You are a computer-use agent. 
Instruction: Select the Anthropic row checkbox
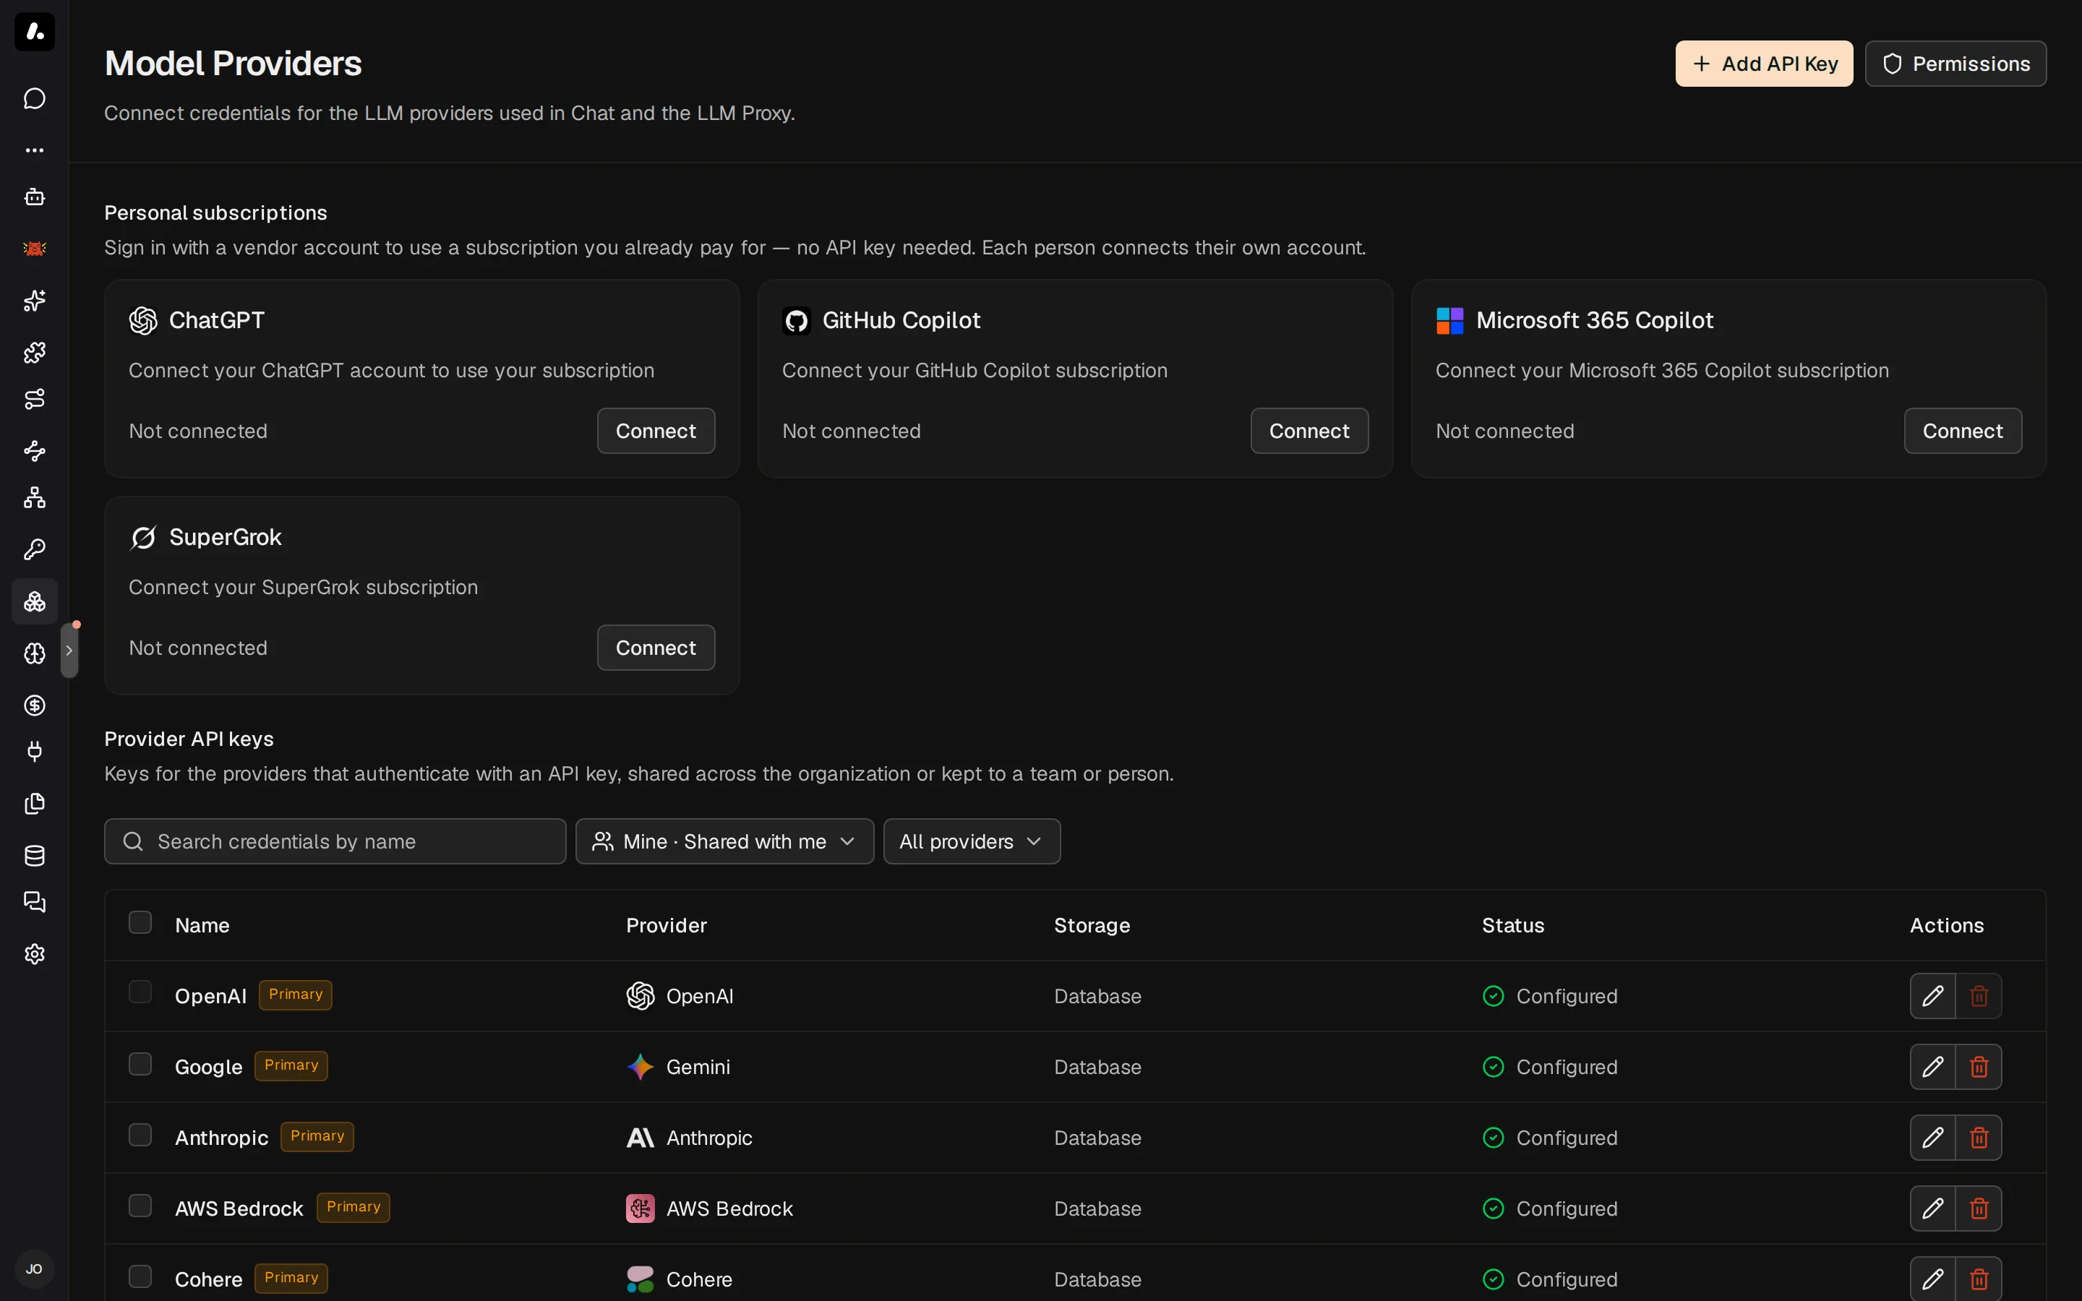point(140,1134)
